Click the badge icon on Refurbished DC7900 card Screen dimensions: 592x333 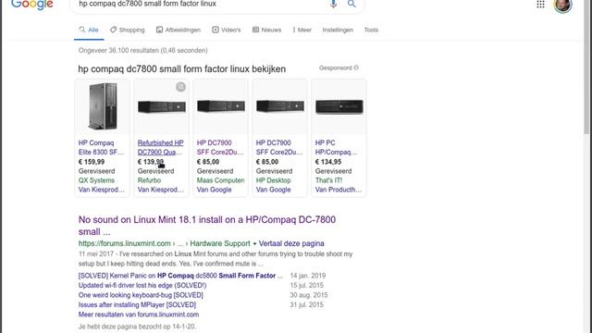(x=181, y=87)
